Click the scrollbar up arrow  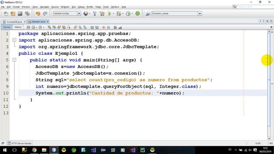269,32
